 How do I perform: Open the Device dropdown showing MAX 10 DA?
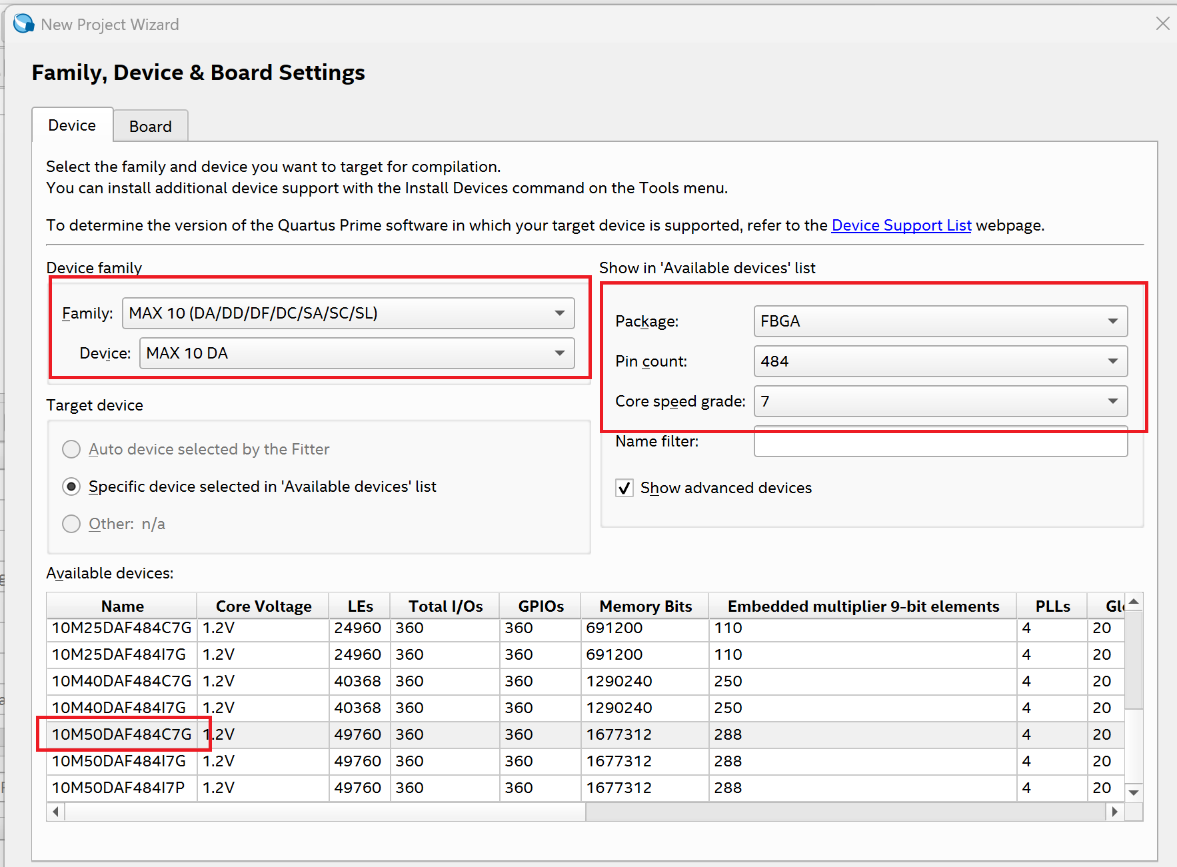click(357, 353)
